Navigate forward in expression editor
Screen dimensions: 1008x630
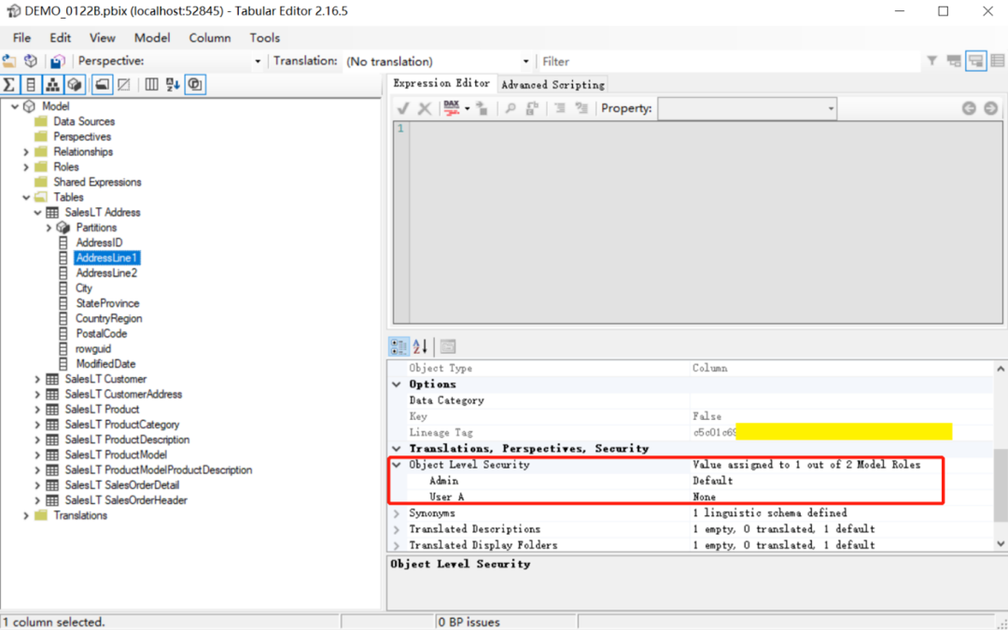tap(990, 108)
